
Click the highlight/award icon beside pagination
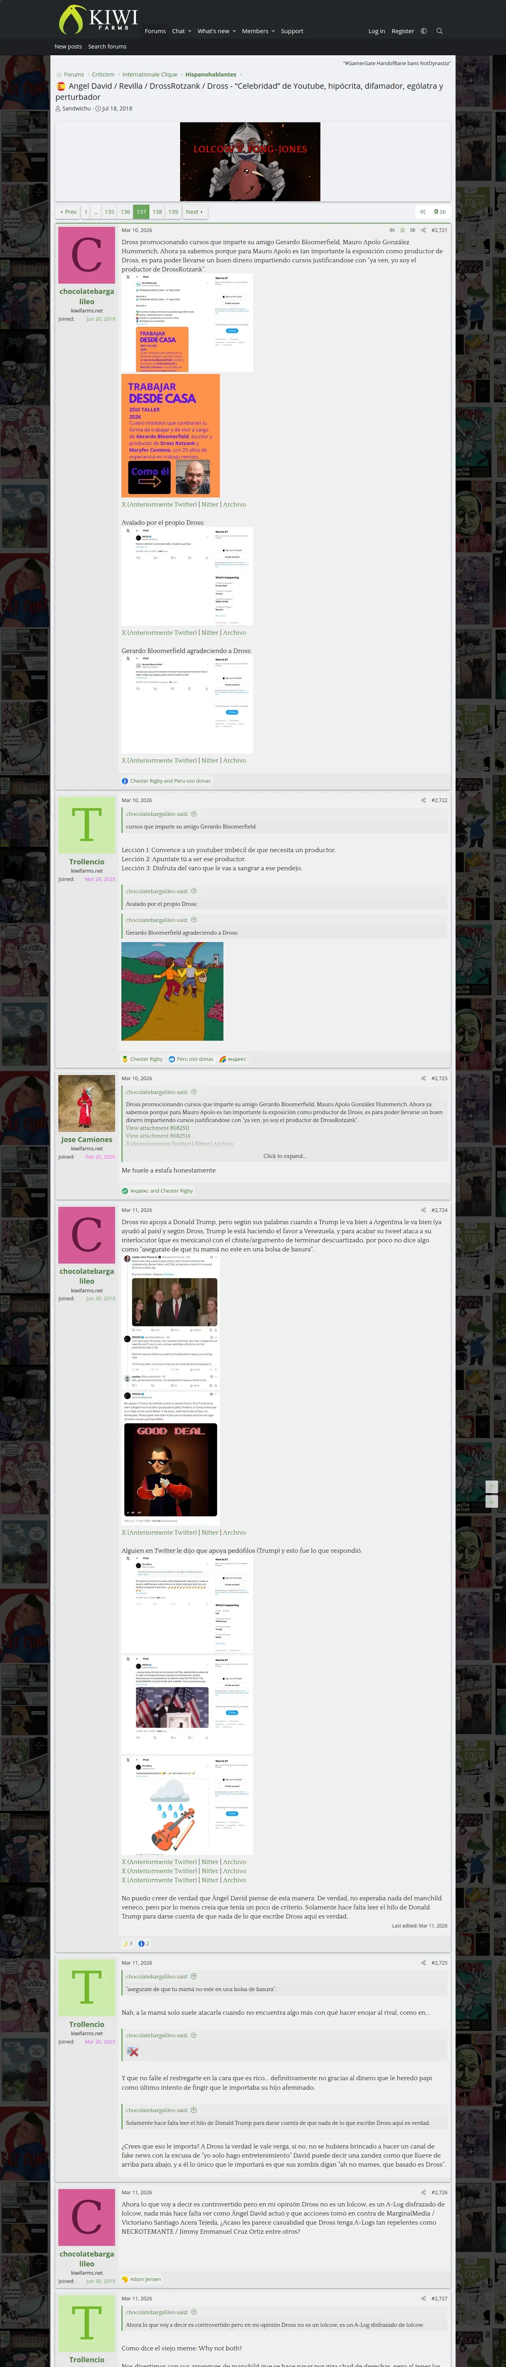point(436,211)
